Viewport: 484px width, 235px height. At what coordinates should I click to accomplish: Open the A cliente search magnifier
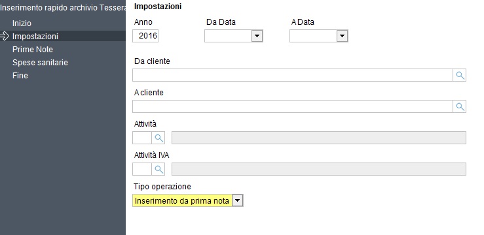tap(460, 106)
